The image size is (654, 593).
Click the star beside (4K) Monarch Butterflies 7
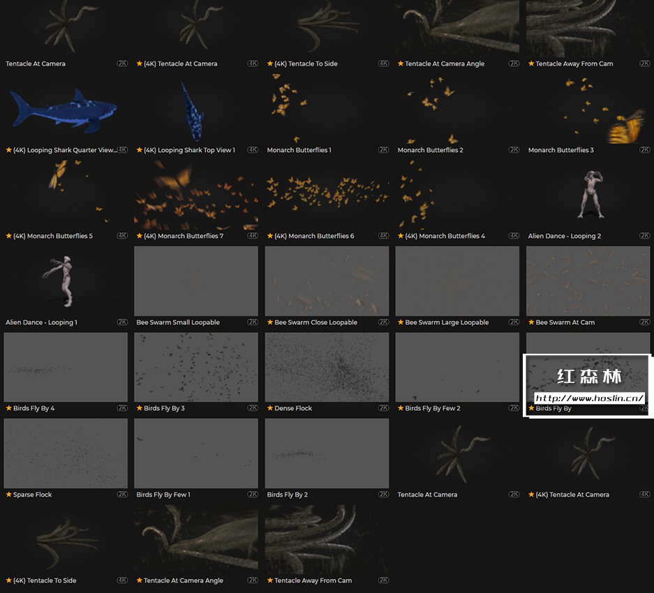[140, 236]
